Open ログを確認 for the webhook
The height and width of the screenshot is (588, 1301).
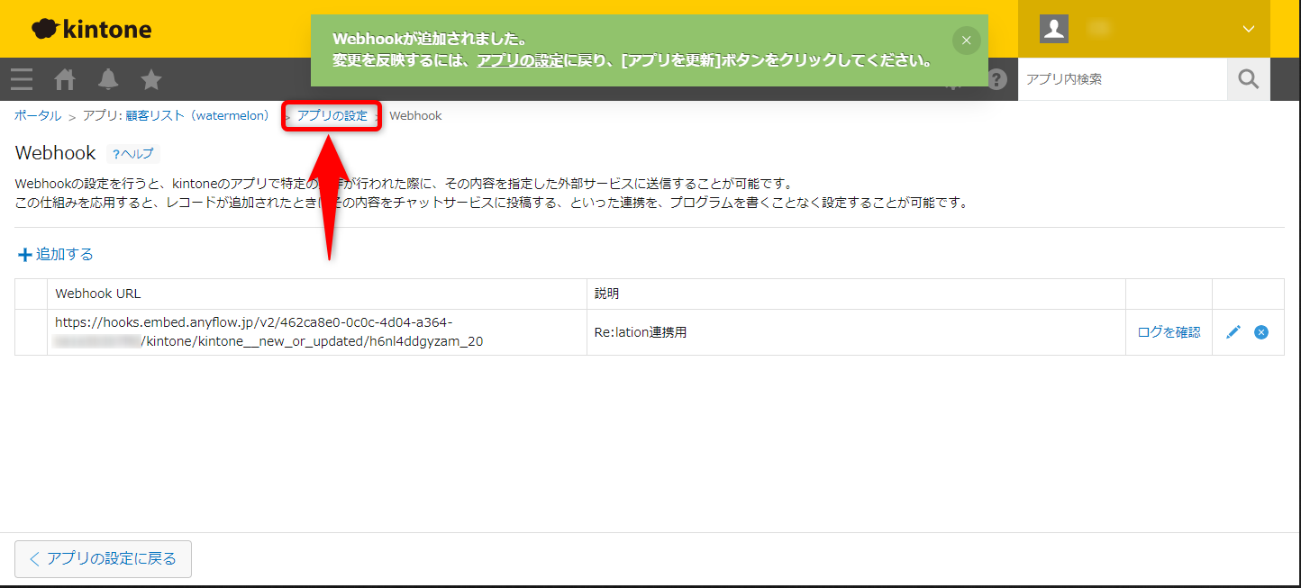coord(1169,332)
